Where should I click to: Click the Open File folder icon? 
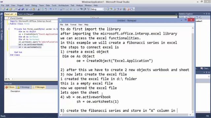tap(10, 9)
